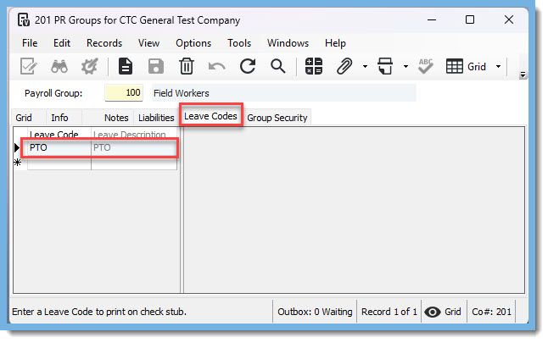Click Record 1 of 1 status text
548x343 pixels.
click(389, 312)
